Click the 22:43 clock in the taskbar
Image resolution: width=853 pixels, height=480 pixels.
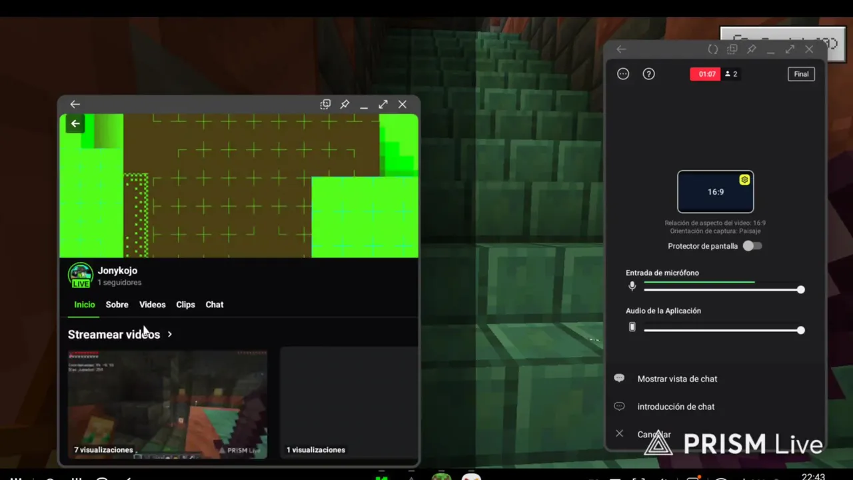813,477
